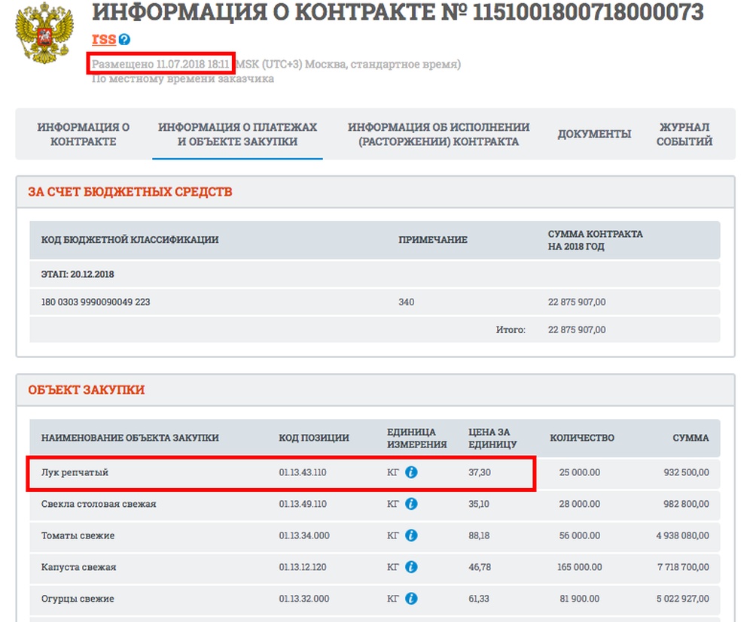Click the Количество column header

coord(581,438)
